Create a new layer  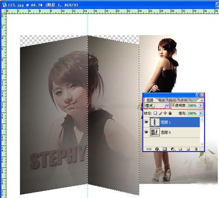point(188,149)
